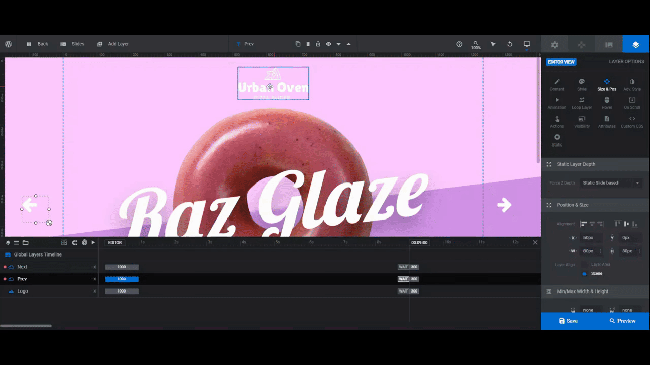Collapse Min/Max Width & Height section

[x=595, y=291]
